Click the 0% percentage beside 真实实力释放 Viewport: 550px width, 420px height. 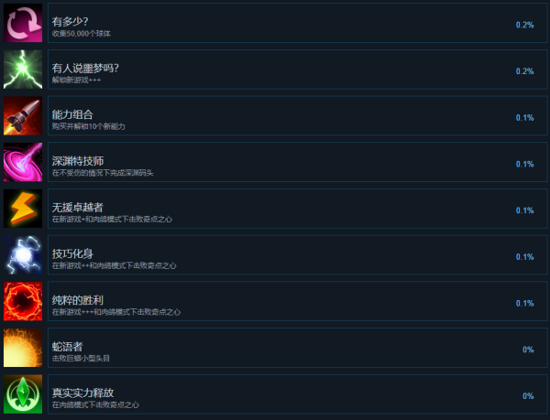coord(528,396)
